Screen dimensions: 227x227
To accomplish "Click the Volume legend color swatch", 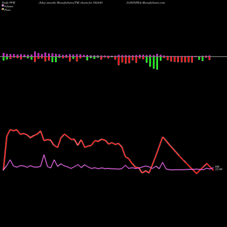I will [3, 6].
